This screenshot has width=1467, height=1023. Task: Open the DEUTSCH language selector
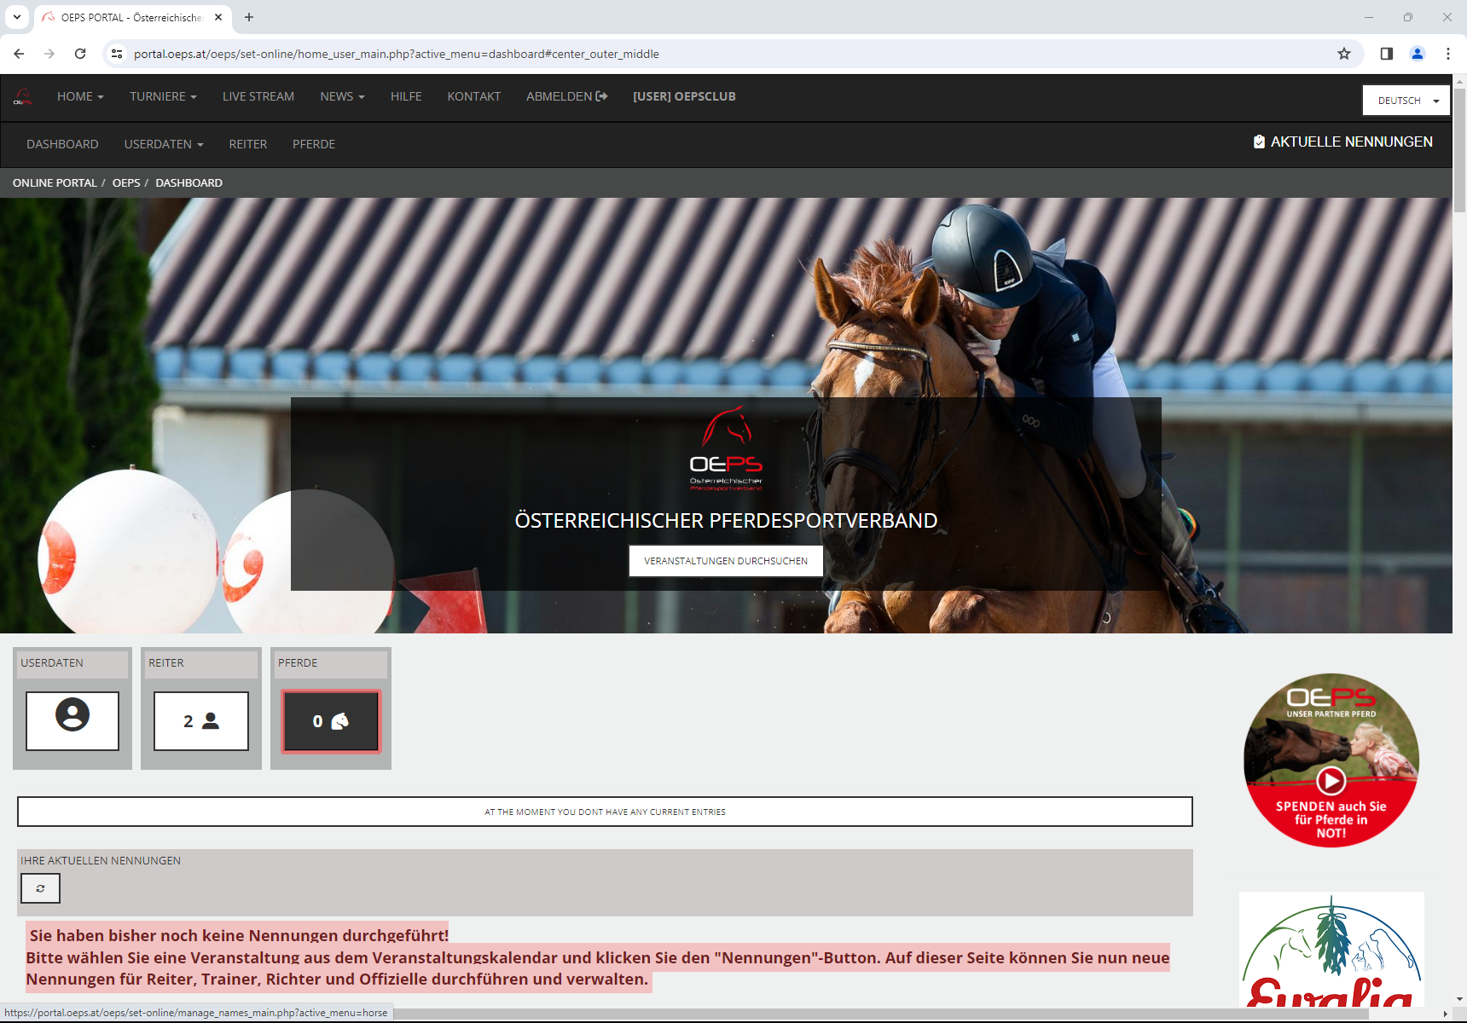[x=1406, y=101]
